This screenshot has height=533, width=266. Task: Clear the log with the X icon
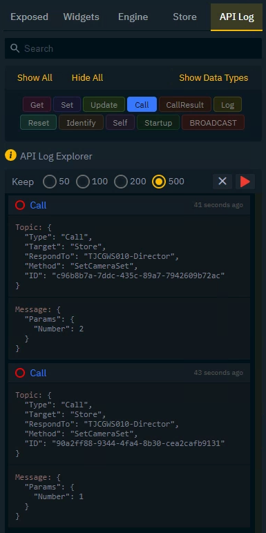[x=222, y=182]
